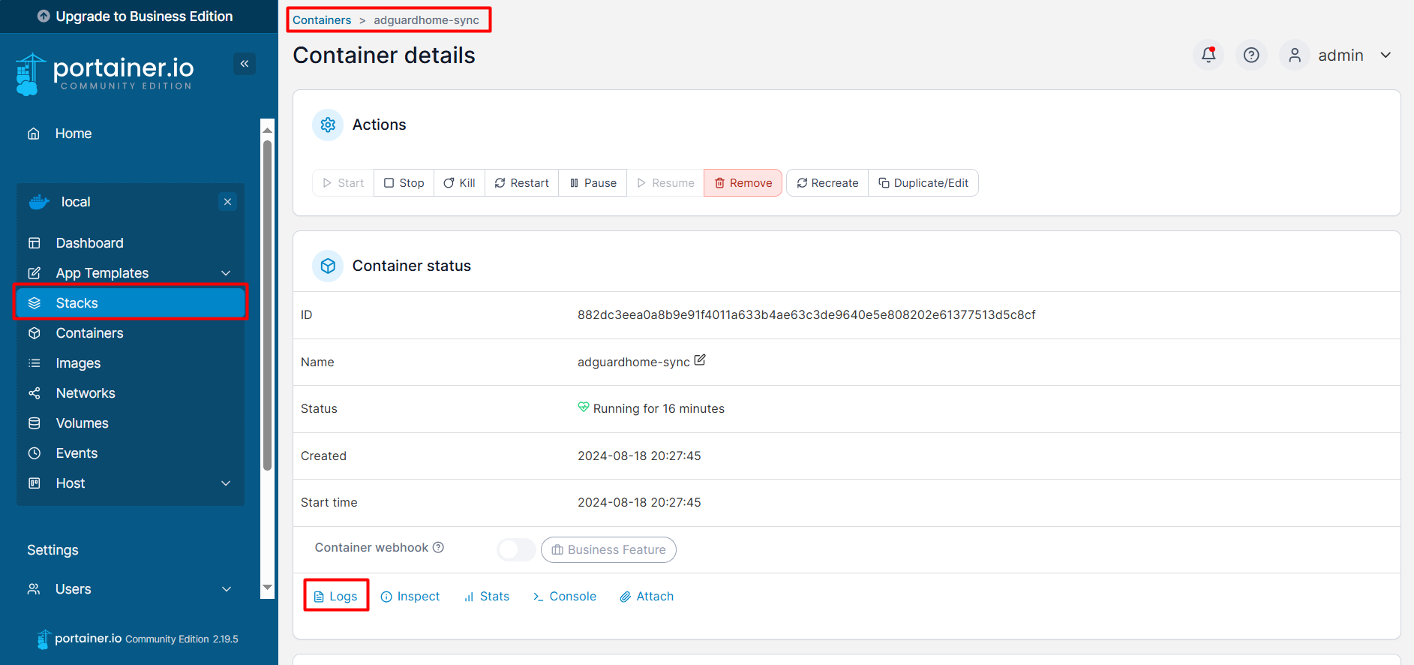Kill the container
This screenshot has width=1414, height=665.
point(459,183)
